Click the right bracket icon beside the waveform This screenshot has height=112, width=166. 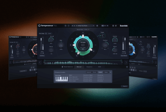pyautogui.click(x=126, y=62)
